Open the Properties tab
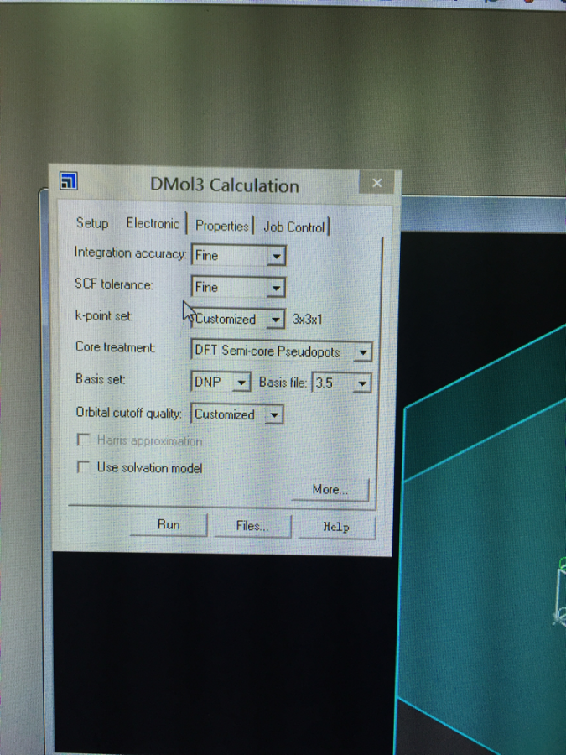This screenshot has width=566, height=755. 222,226
